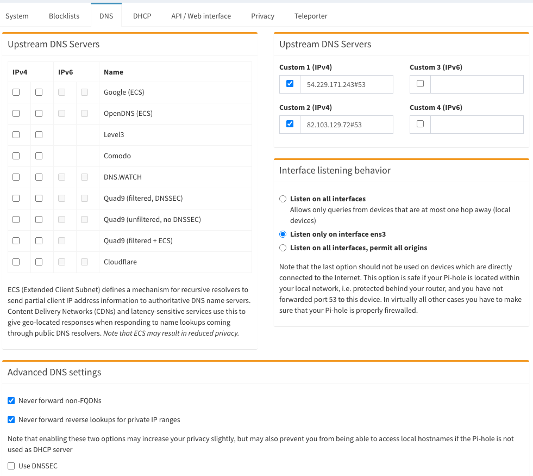Uncheck Never forward reverse lookups for private ranges
This screenshot has height=476, width=533.
coord(11,420)
